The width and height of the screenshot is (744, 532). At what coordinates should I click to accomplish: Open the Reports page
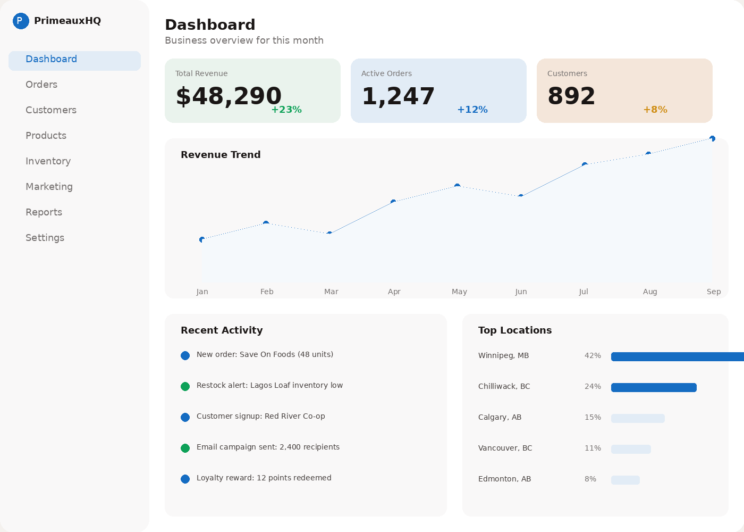(44, 212)
